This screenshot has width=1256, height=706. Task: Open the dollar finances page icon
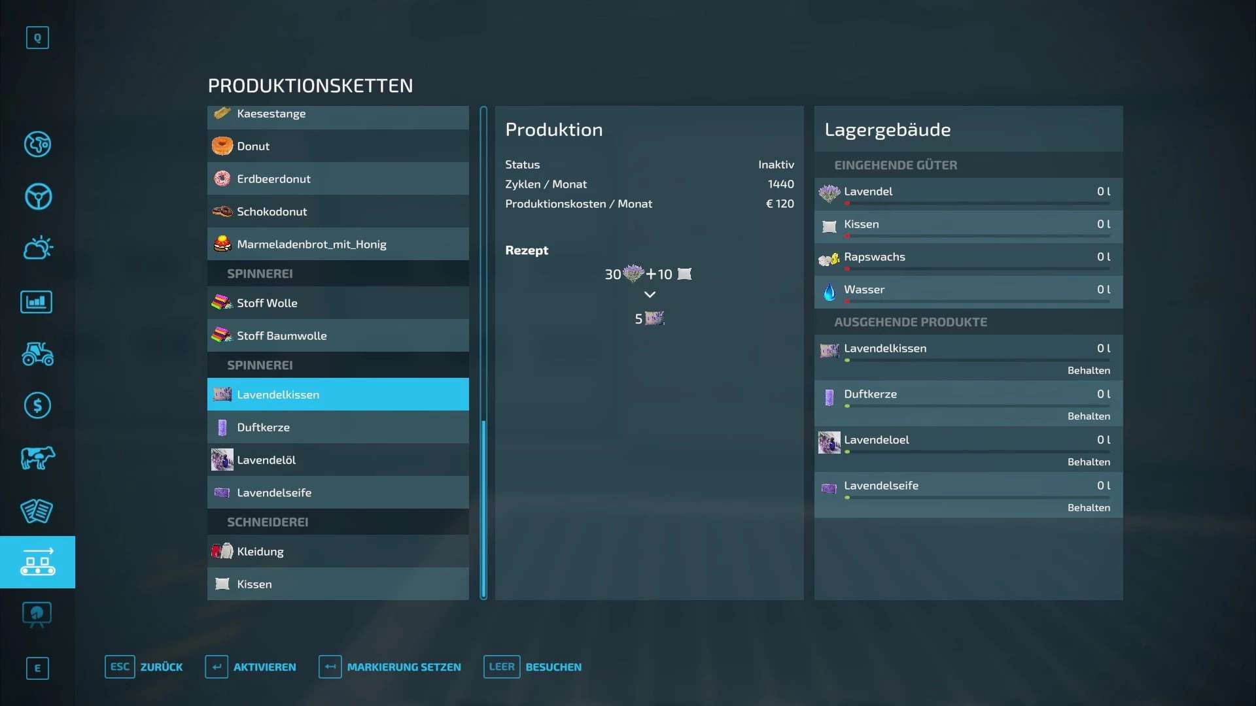37,406
